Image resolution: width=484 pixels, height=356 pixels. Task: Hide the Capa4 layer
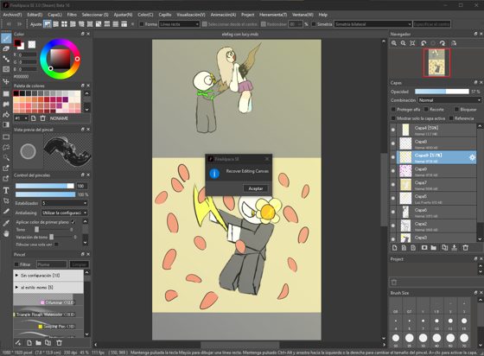click(x=393, y=130)
